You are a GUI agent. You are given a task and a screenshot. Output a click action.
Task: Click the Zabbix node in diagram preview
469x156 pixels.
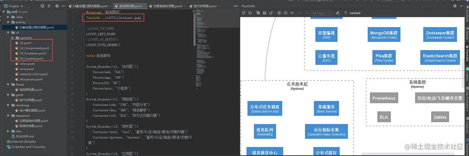click(440, 117)
